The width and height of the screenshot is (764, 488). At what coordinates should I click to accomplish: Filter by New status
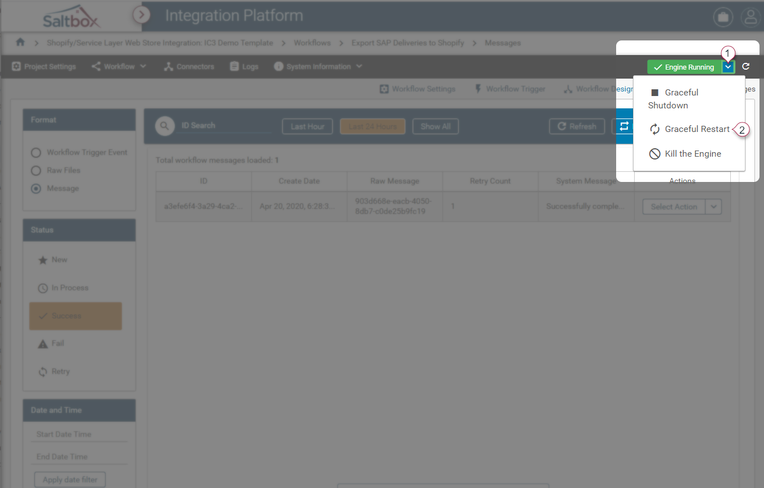(x=75, y=260)
